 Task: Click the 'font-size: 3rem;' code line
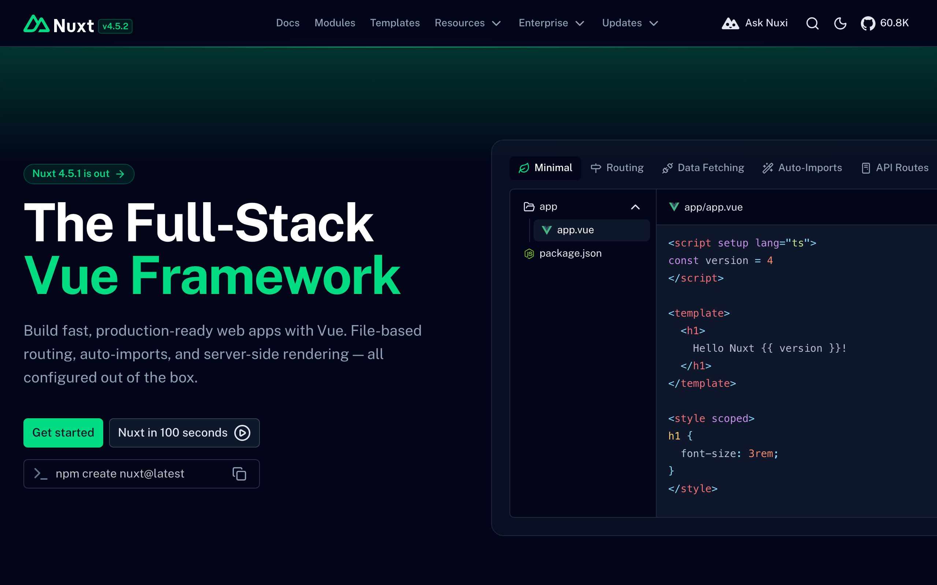point(729,453)
